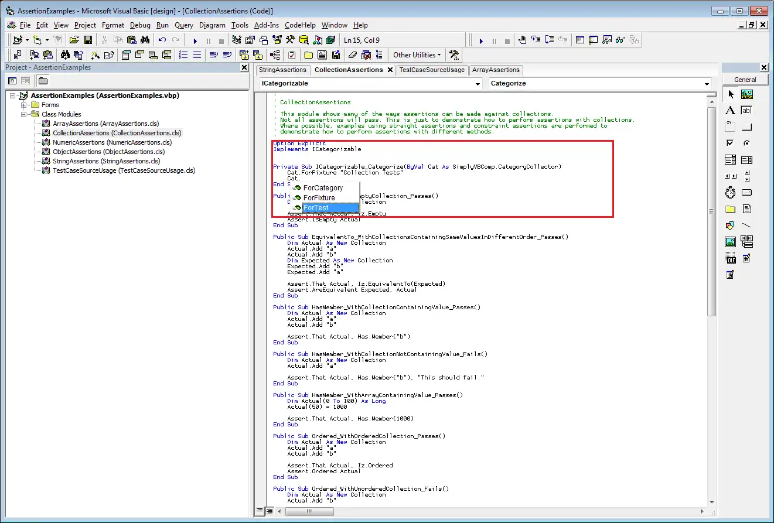Open the Other Utilities dropdown button
Screen dimensions: 774x523
(x=417, y=55)
